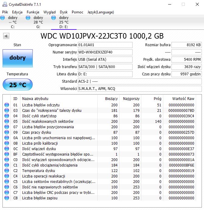Click the interface field USB (Serial ATA)
Image resolution: width=204 pixels, height=210 pixels.
[x=105, y=60]
